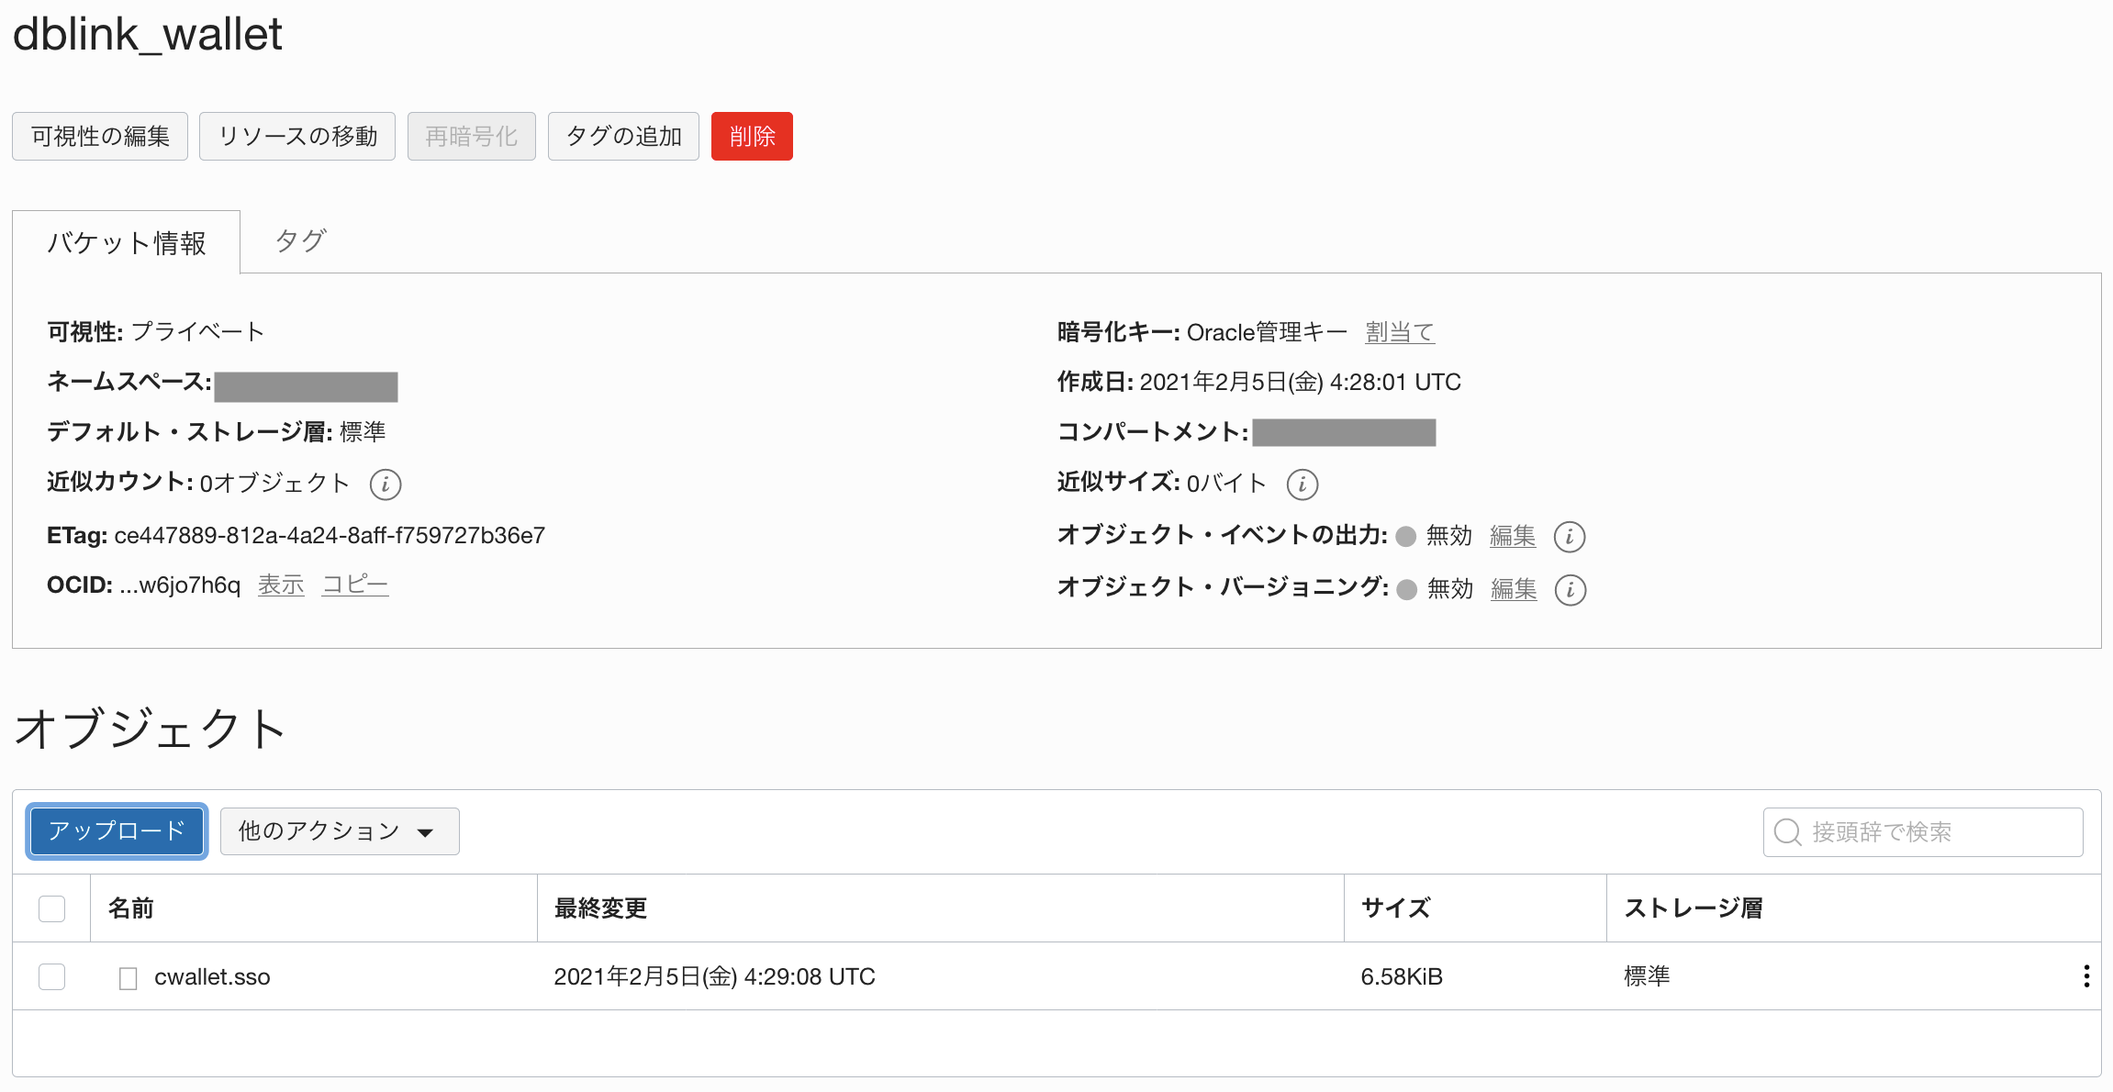Viewport: 2113px width, 1092px height.
Task: Toggle the select-all checkbox in the table header
Action: click(51, 908)
